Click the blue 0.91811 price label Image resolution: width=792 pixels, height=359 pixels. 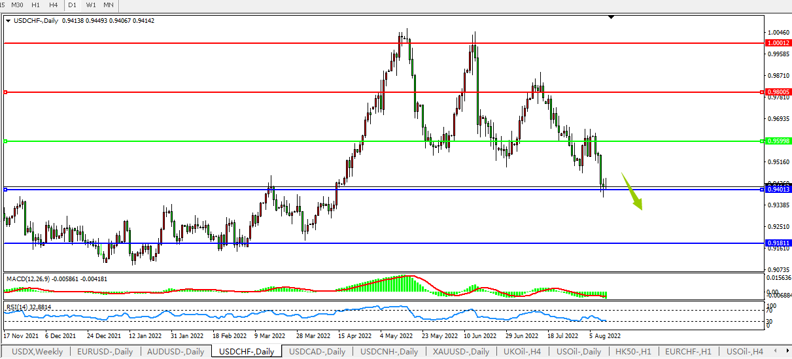pyautogui.click(x=778, y=243)
